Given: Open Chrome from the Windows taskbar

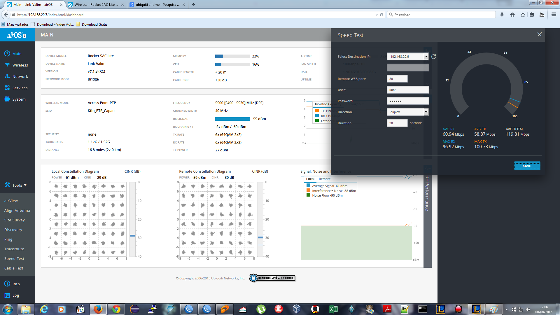Looking at the screenshot, I should coord(116,309).
